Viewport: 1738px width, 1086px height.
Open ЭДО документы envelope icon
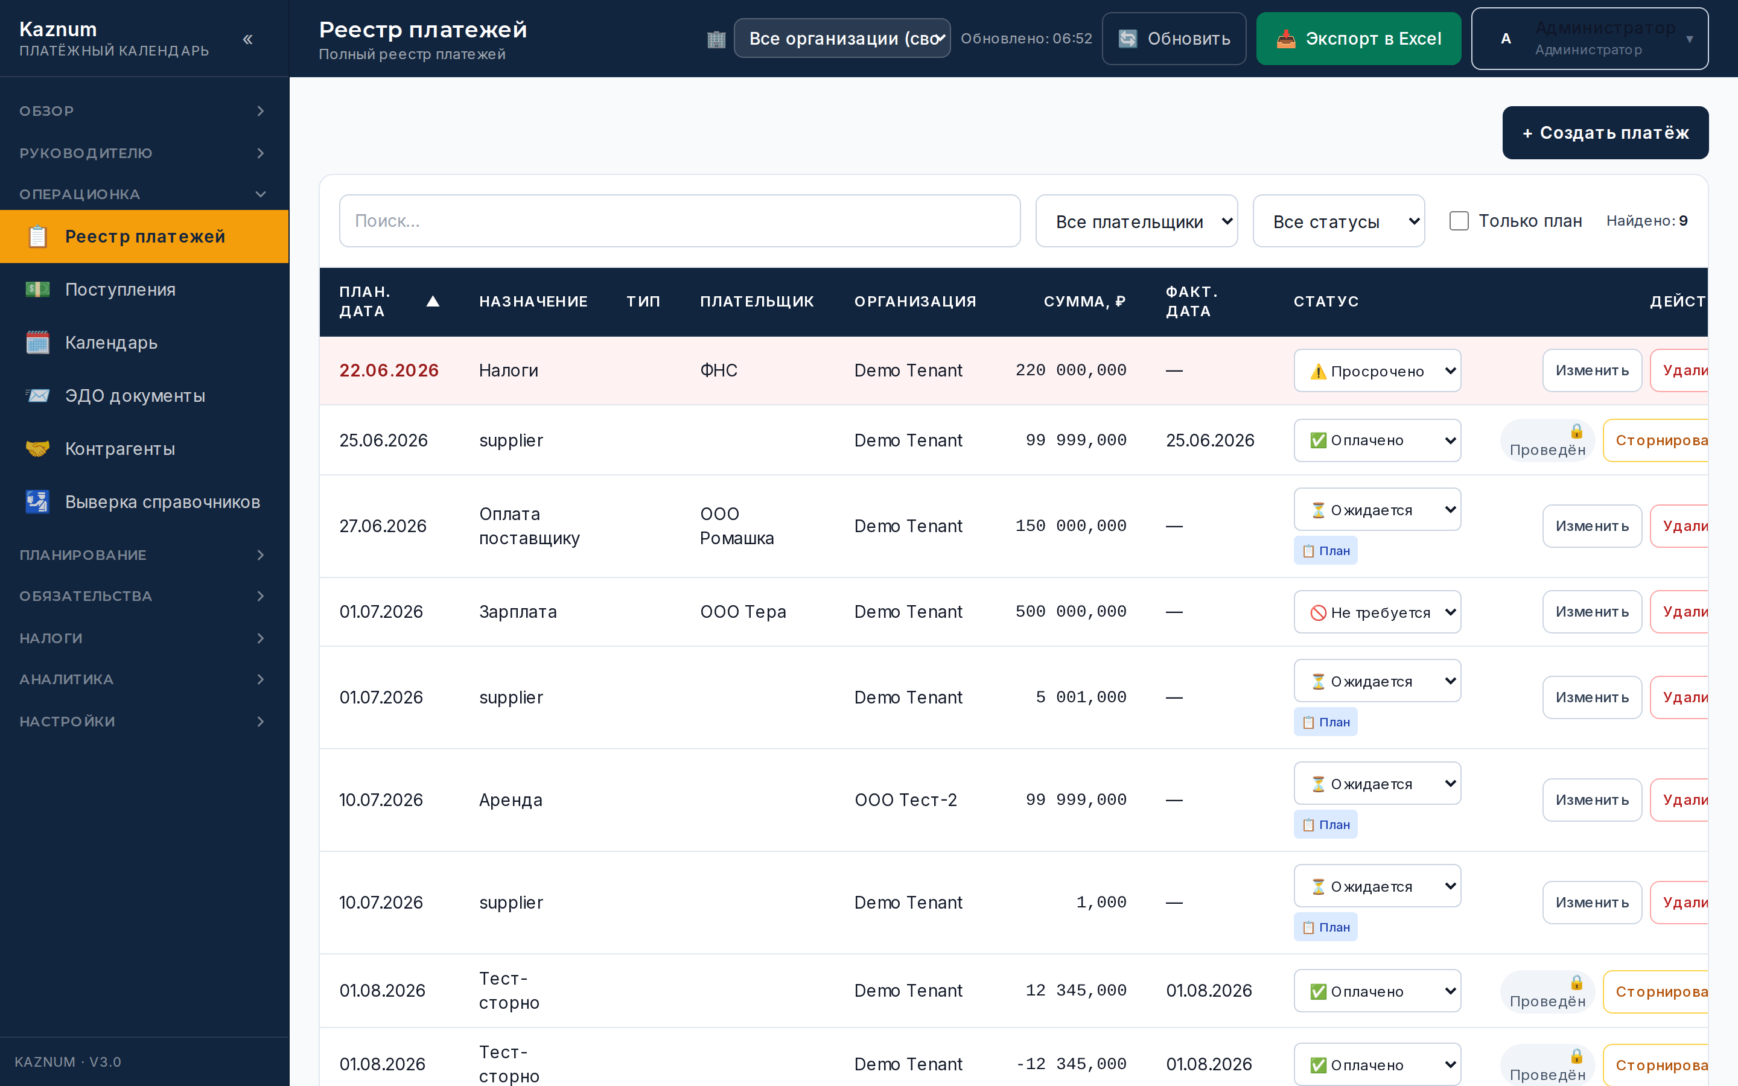37,396
